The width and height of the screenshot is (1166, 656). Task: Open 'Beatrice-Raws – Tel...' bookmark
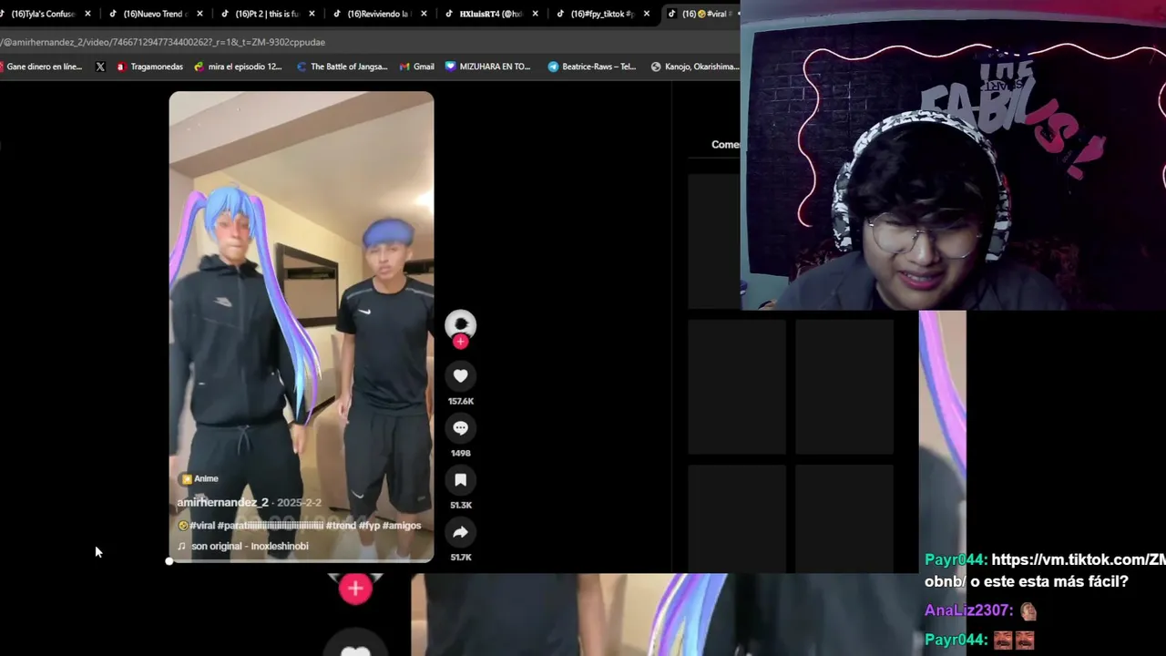pyautogui.click(x=592, y=67)
